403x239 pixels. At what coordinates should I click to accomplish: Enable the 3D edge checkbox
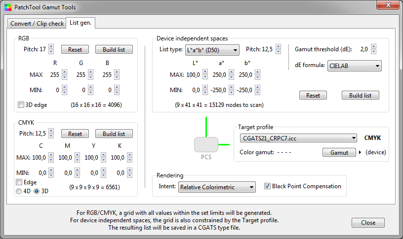(21, 105)
